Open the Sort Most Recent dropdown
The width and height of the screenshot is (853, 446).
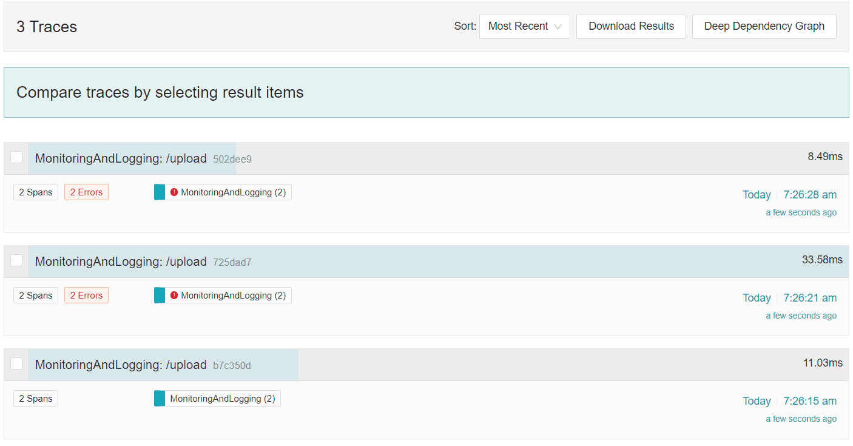pyautogui.click(x=524, y=27)
